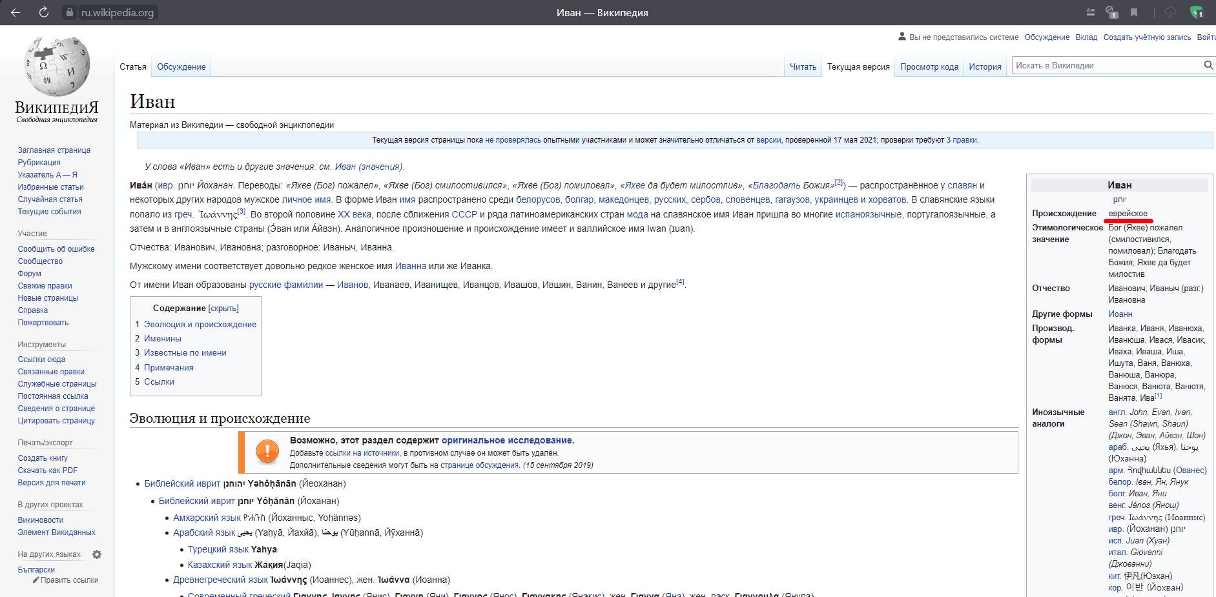Open reader mode icon in address bar
1216x597 pixels.
point(1091,12)
